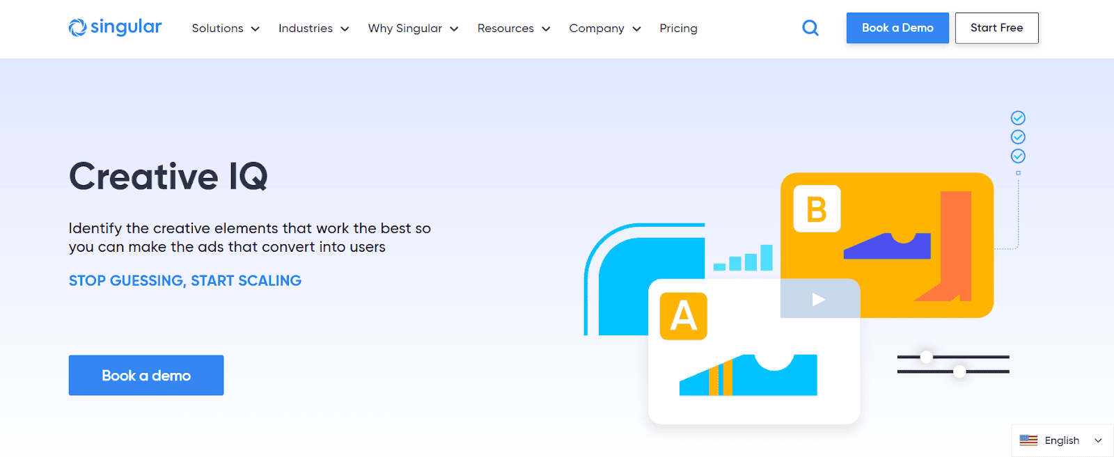Click the cyan bar chart graphic
The width and height of the screenshot is (1114, 457).
[x=744, y=259]
